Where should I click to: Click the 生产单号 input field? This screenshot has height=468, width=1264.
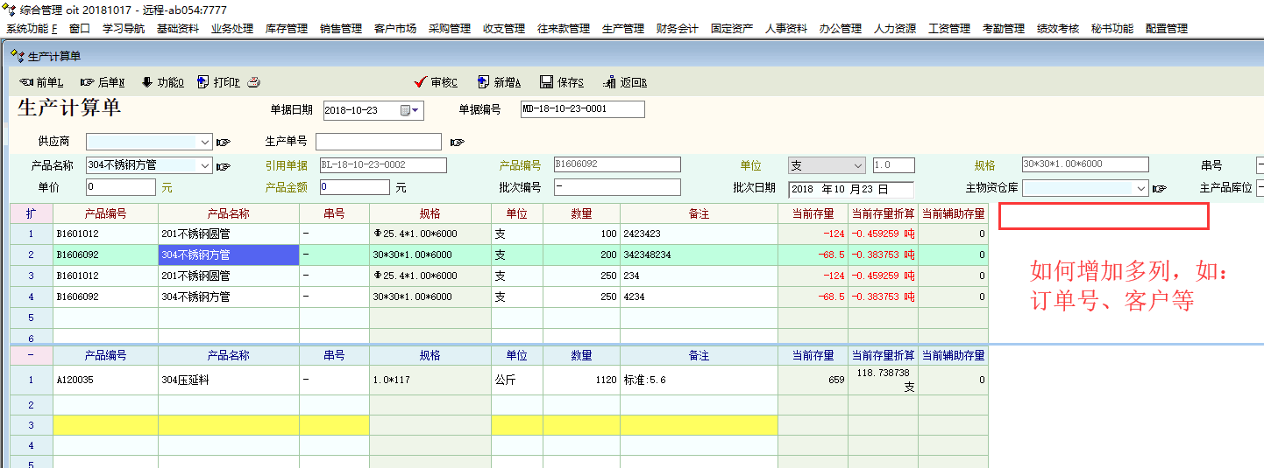379,142
